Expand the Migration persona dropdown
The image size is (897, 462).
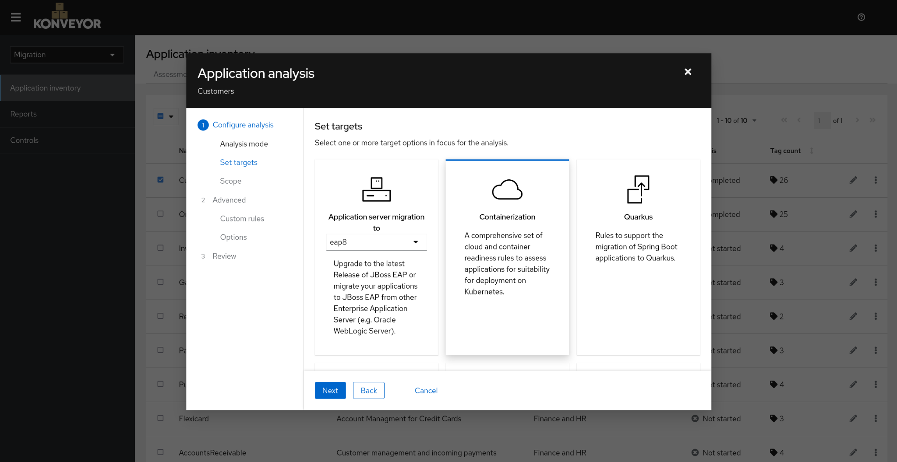67,55
